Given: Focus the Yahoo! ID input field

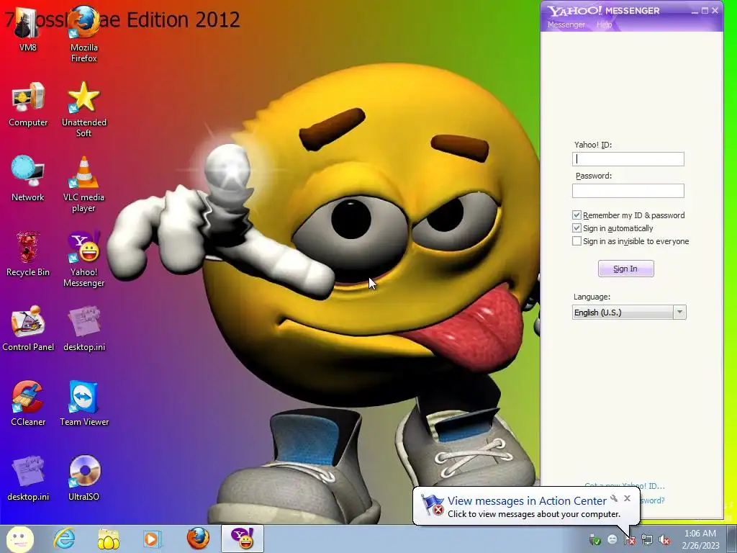Looking at the screenshot, I should point(628,159).
